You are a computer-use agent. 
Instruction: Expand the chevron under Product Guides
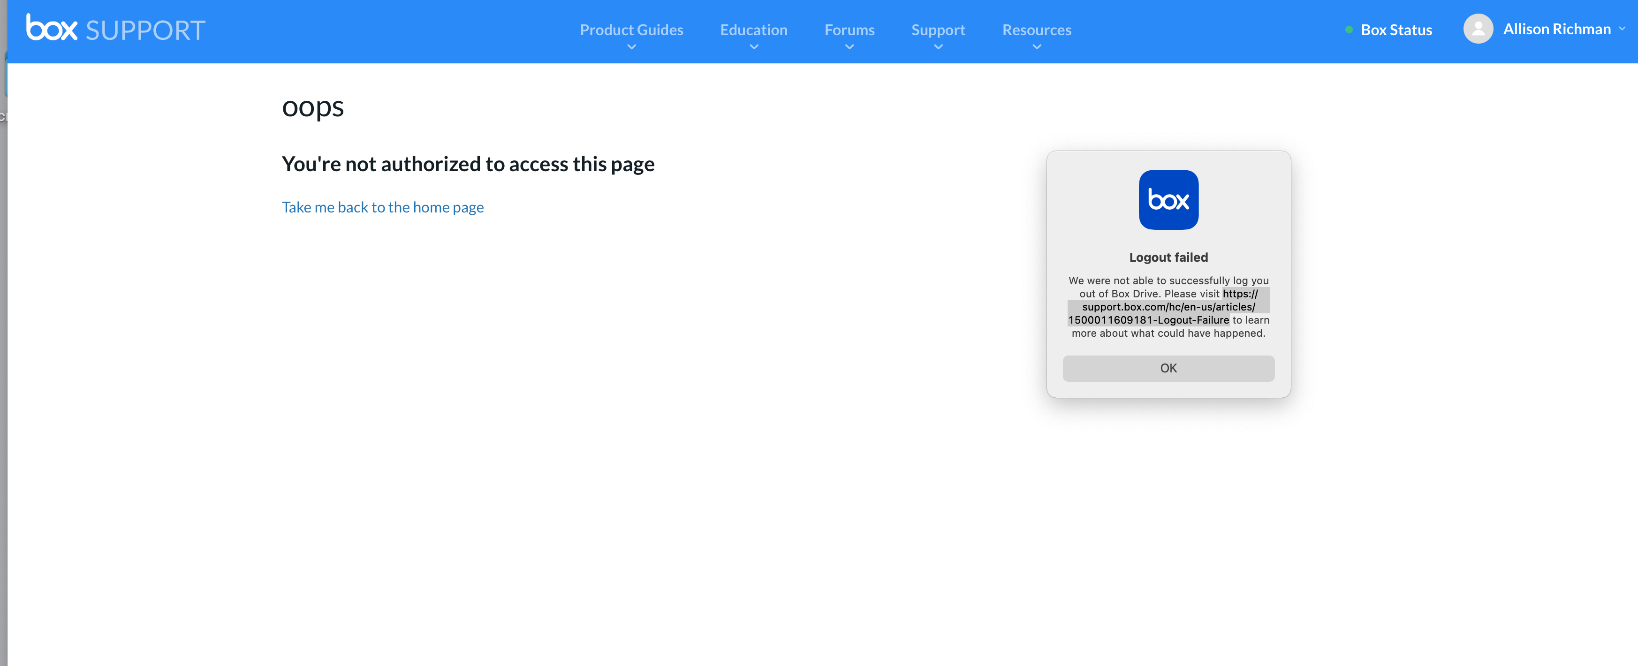click(x=631, y=47)
